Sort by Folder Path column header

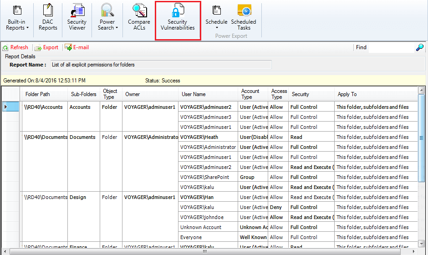[44, 94]
